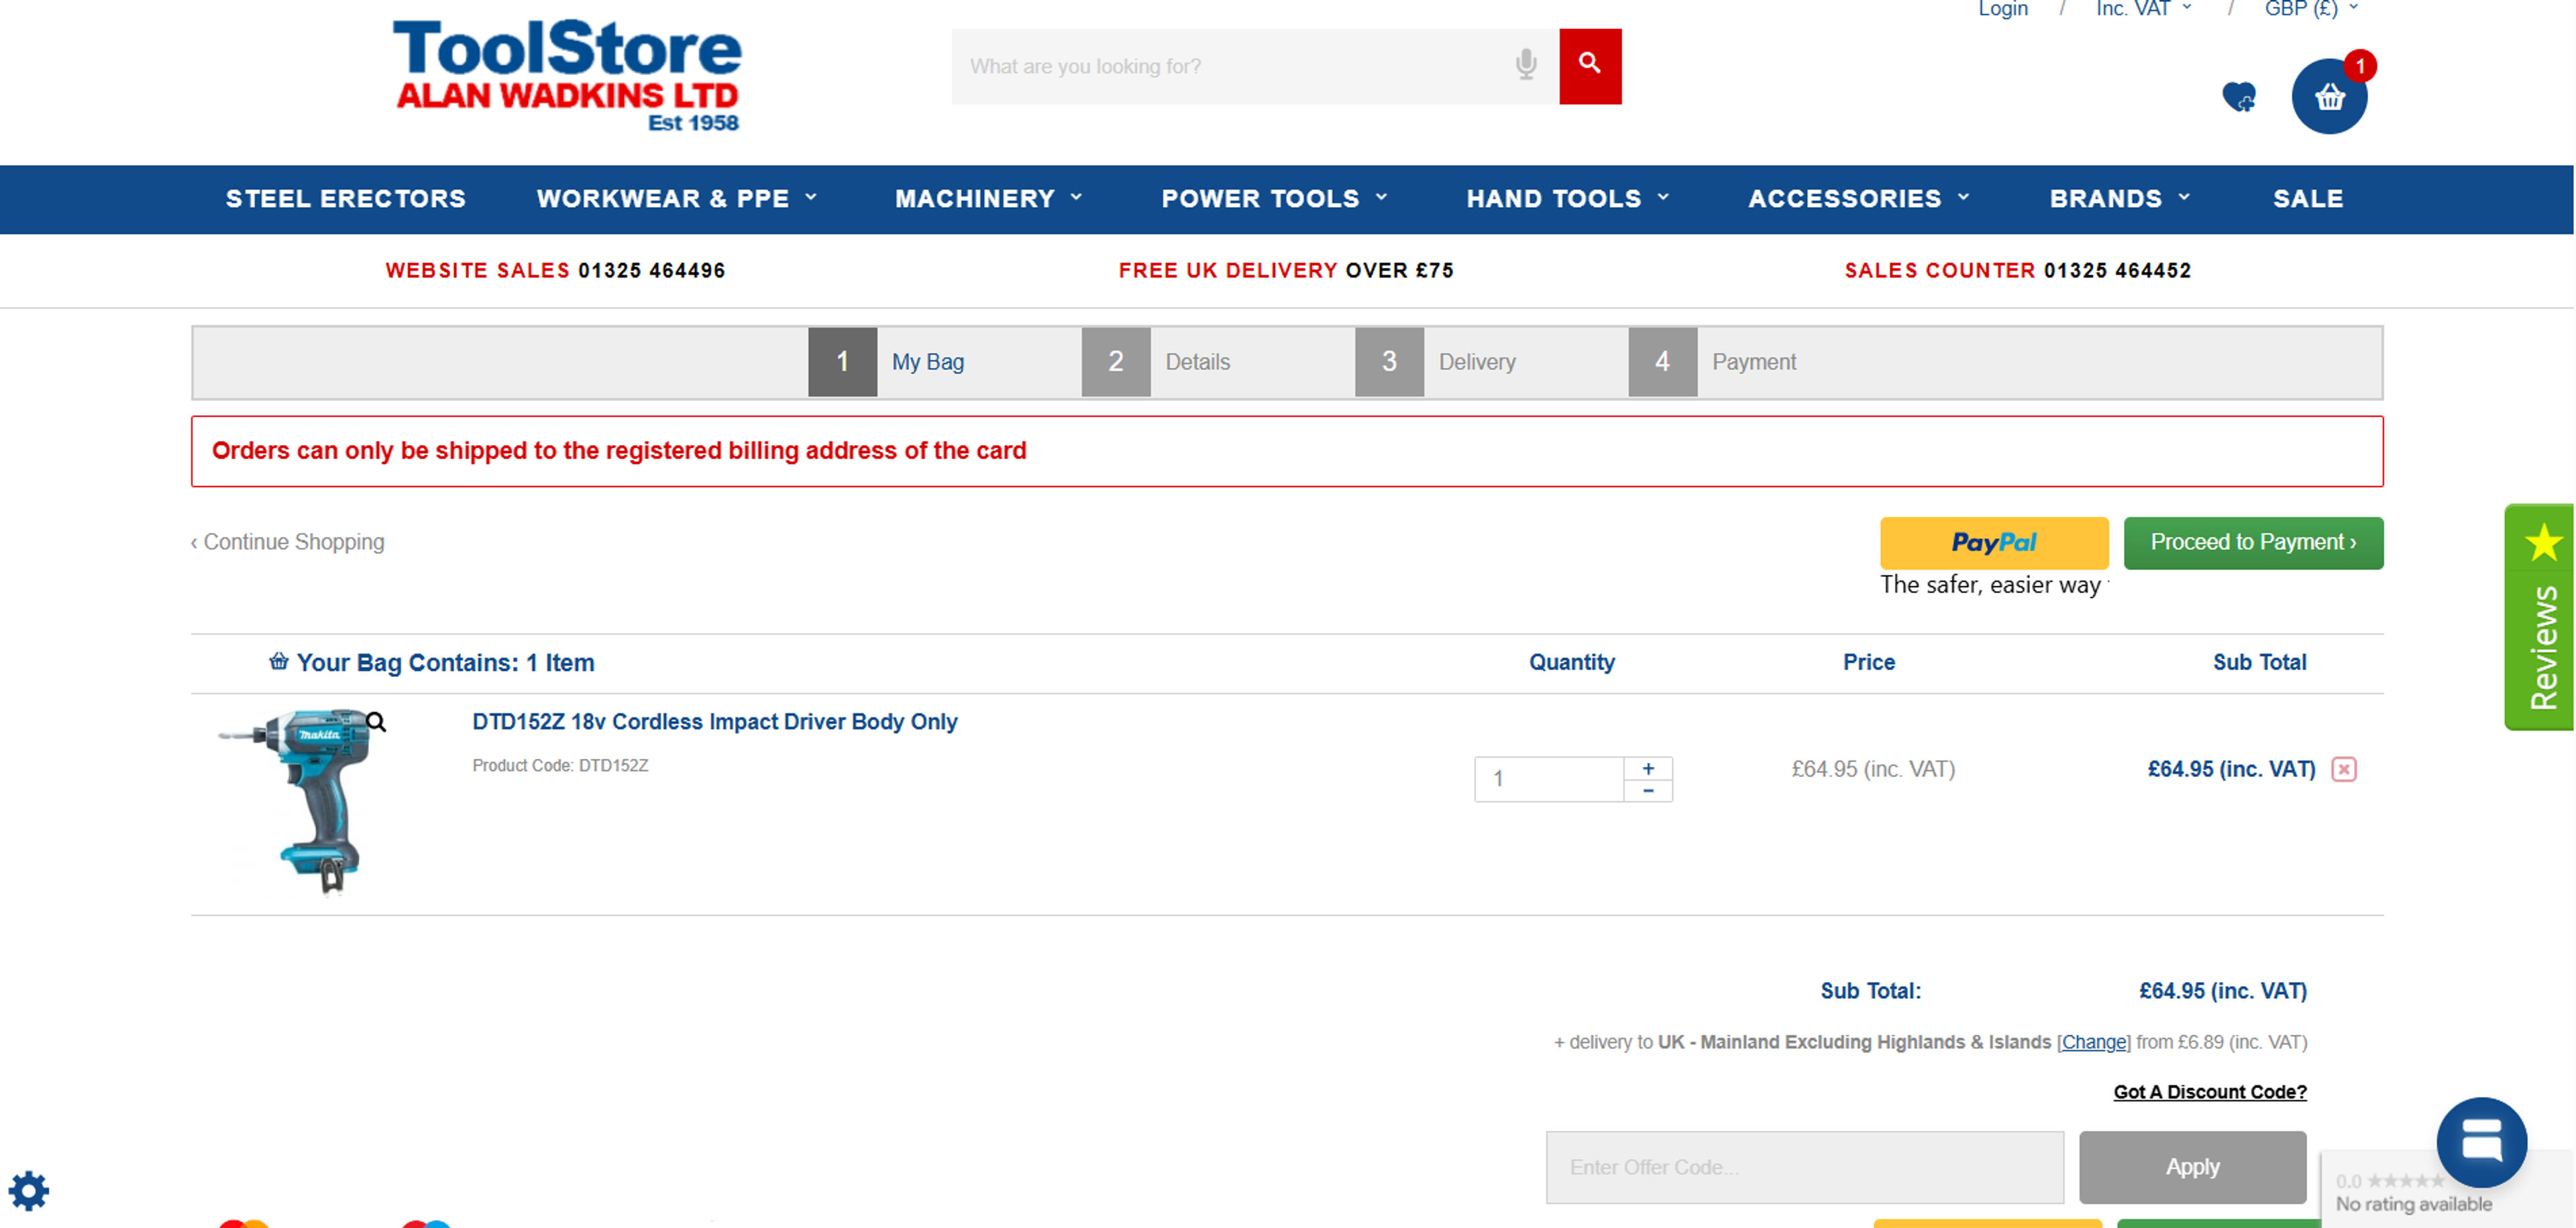Expand the Power Tools menu
The height and width of the screenshot is (1228, 2576).
[x=1274, y=199]
